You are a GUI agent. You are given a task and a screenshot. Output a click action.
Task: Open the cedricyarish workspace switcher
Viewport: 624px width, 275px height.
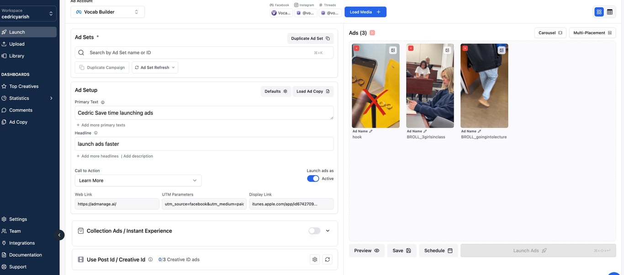click(28, 14)
